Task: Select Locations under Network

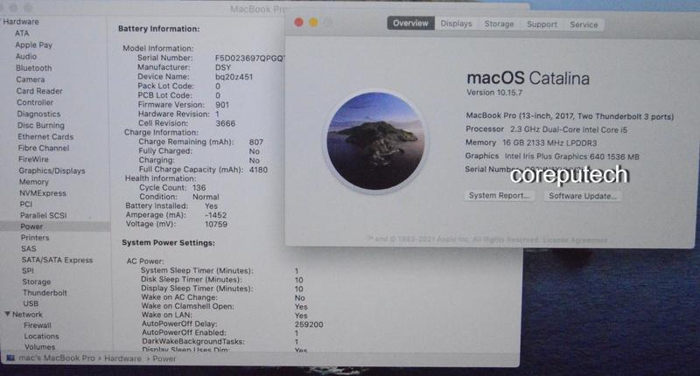Action: tap(41, 336)
